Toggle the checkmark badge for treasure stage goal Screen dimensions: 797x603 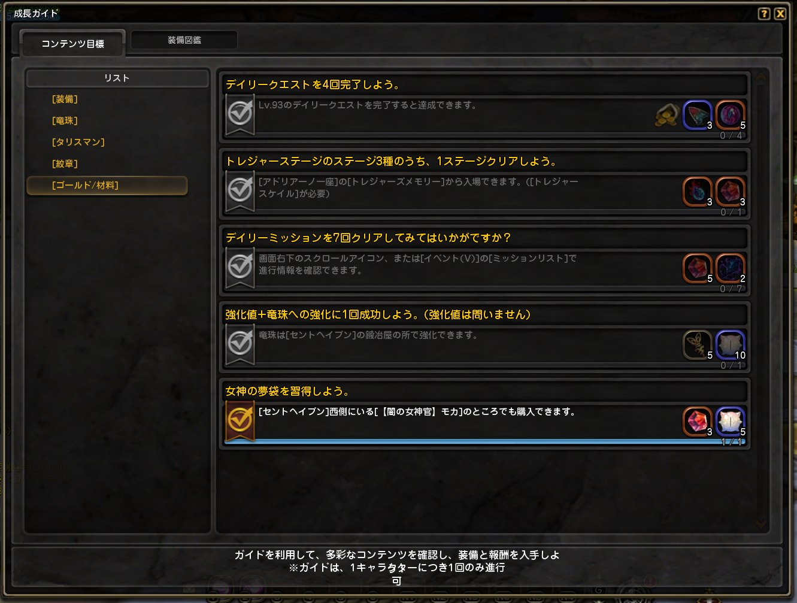[x=240, y=190]
